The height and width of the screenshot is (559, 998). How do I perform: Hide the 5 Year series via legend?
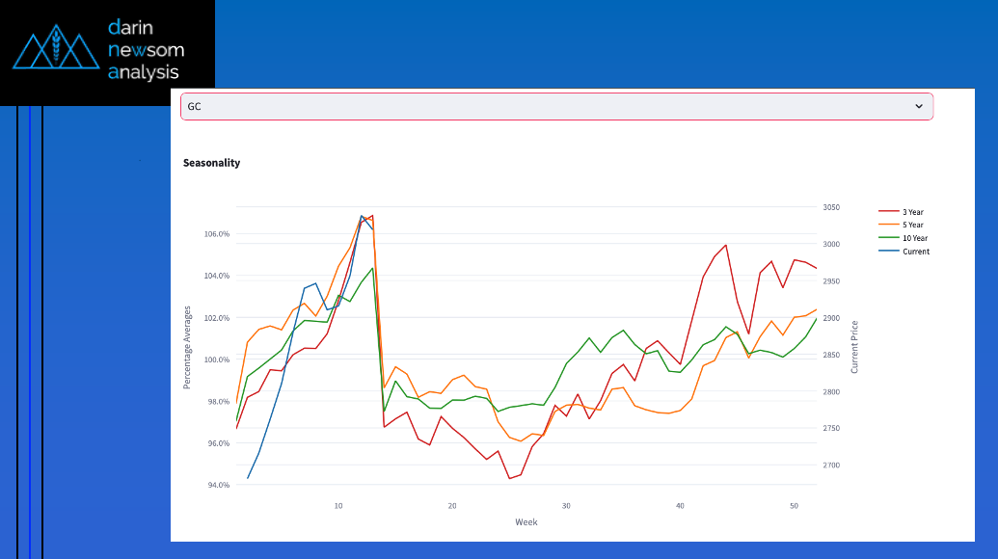click(912, 225)
